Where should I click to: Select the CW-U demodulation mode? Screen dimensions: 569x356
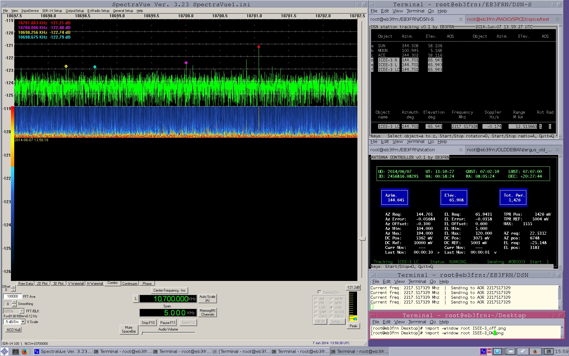[331, 316]
